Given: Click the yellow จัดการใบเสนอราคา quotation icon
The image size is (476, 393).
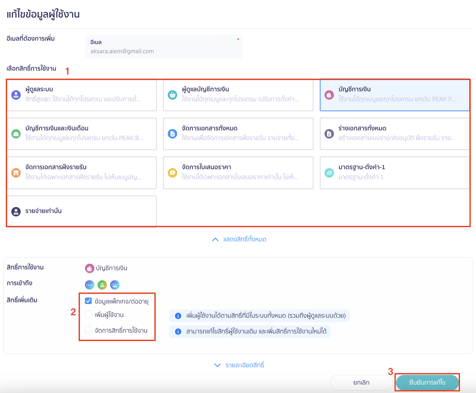Looking at the screenshot, I should click(x=172, y=173).
